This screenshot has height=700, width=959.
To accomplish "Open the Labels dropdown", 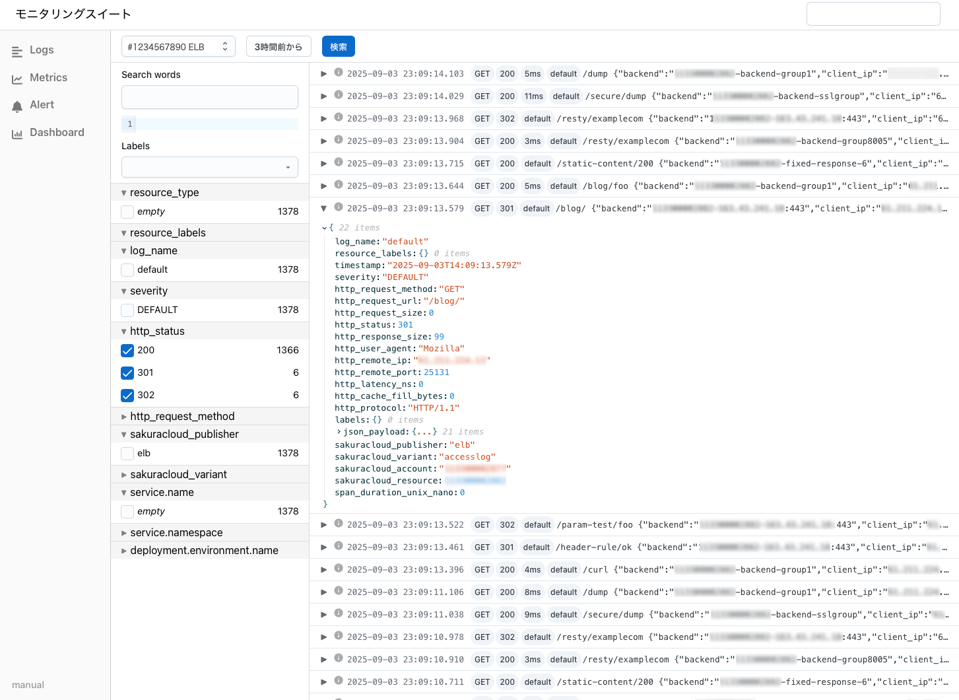I will coord(209,167).
